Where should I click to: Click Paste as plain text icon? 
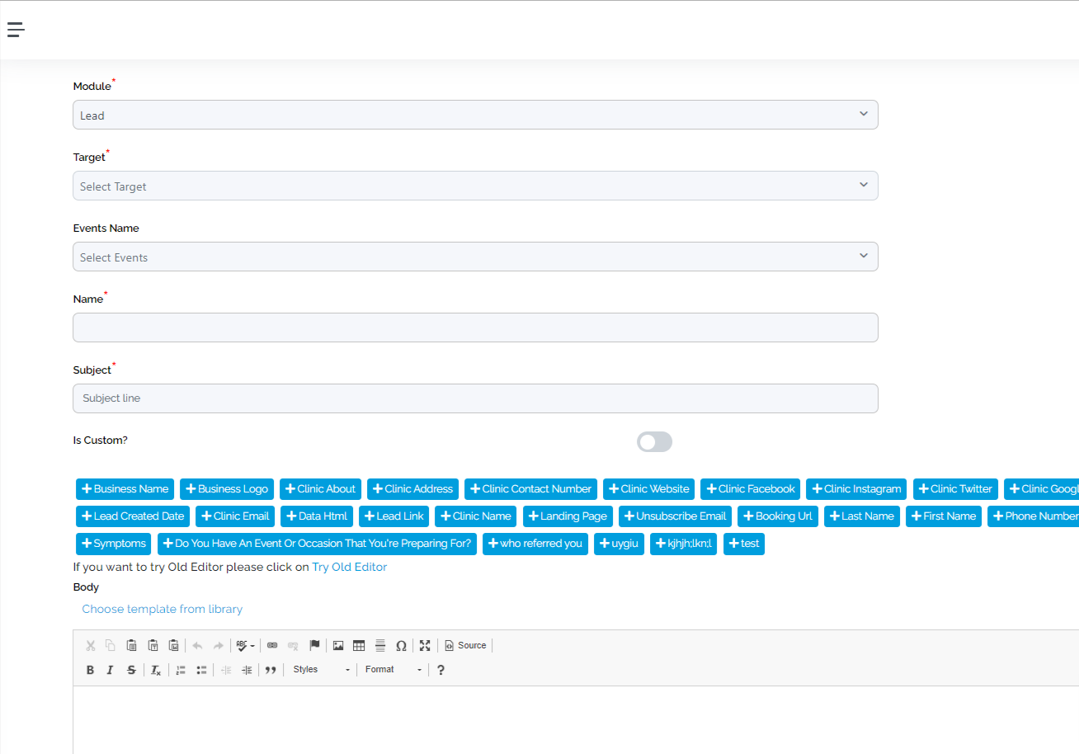click(153, 645)
